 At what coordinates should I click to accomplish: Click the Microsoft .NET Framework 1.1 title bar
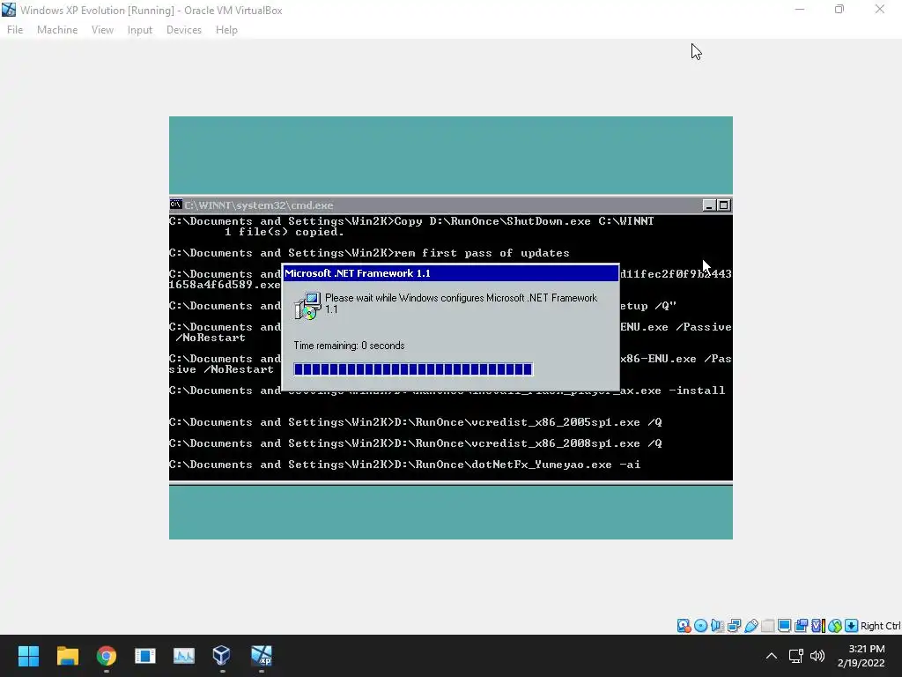pyautogui.click(x=450, y=273)
